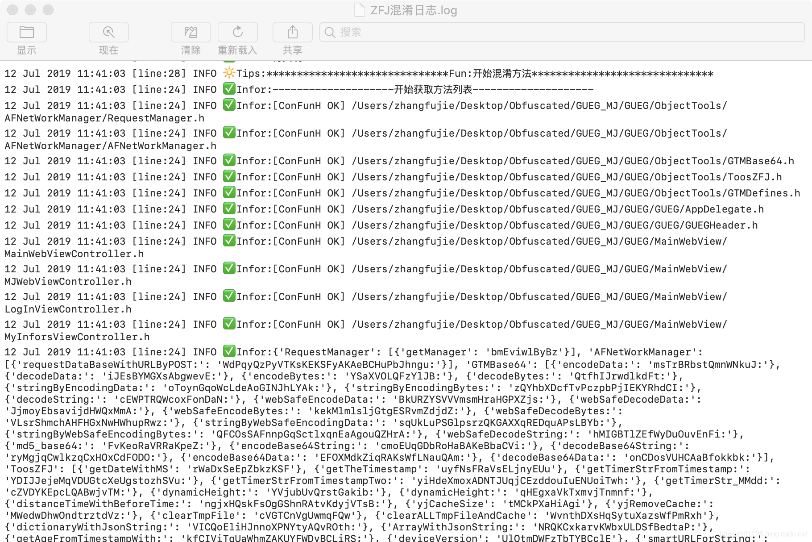Click the log line ending in GUEGHeader.h
The height and width of the screenshot is (542, 812).
pos(381,225)
